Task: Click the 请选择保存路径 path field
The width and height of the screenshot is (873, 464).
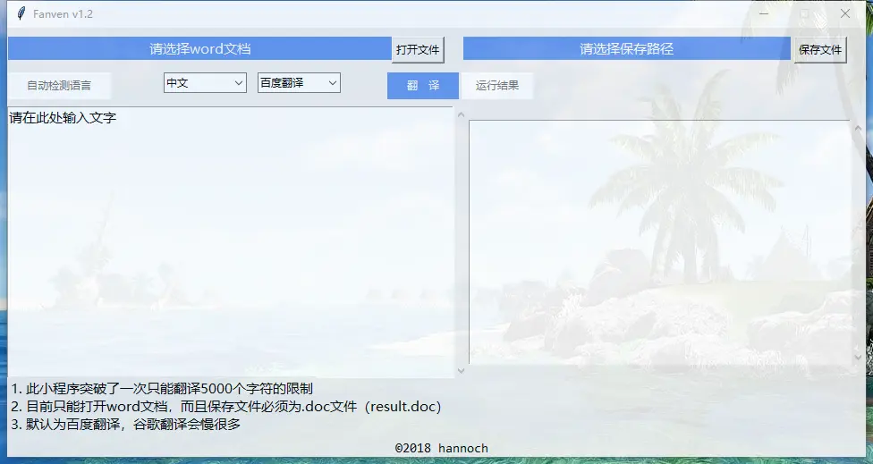Action: tap(627, 49)
